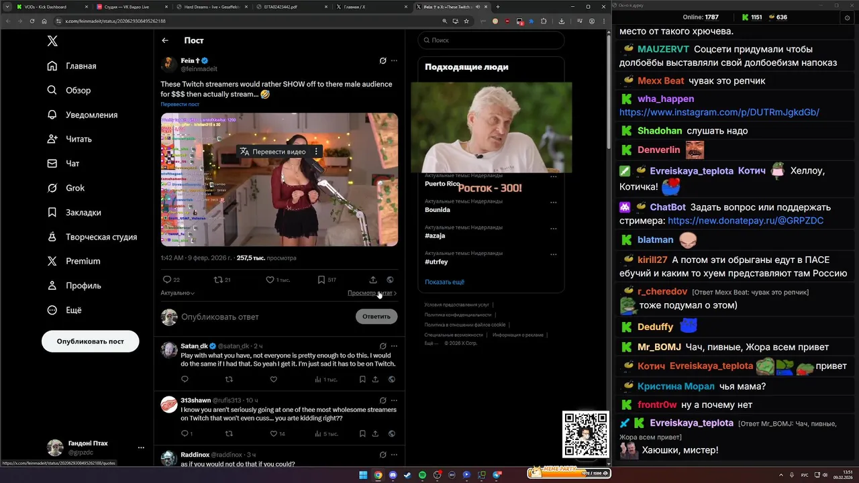Open Grok in the sidebar

(66, 188)
